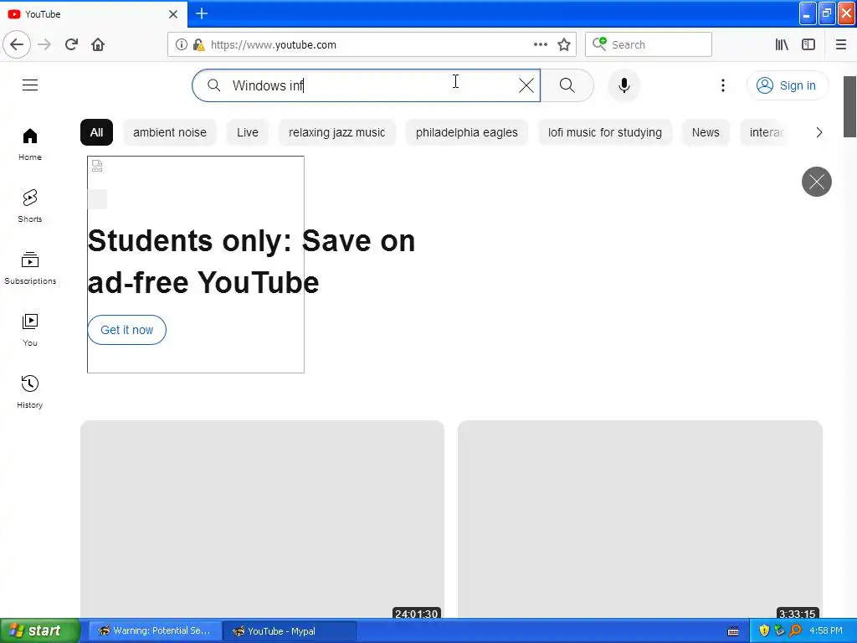Click the Sign in button
This screenshot has height=643, width=857.
788,85
